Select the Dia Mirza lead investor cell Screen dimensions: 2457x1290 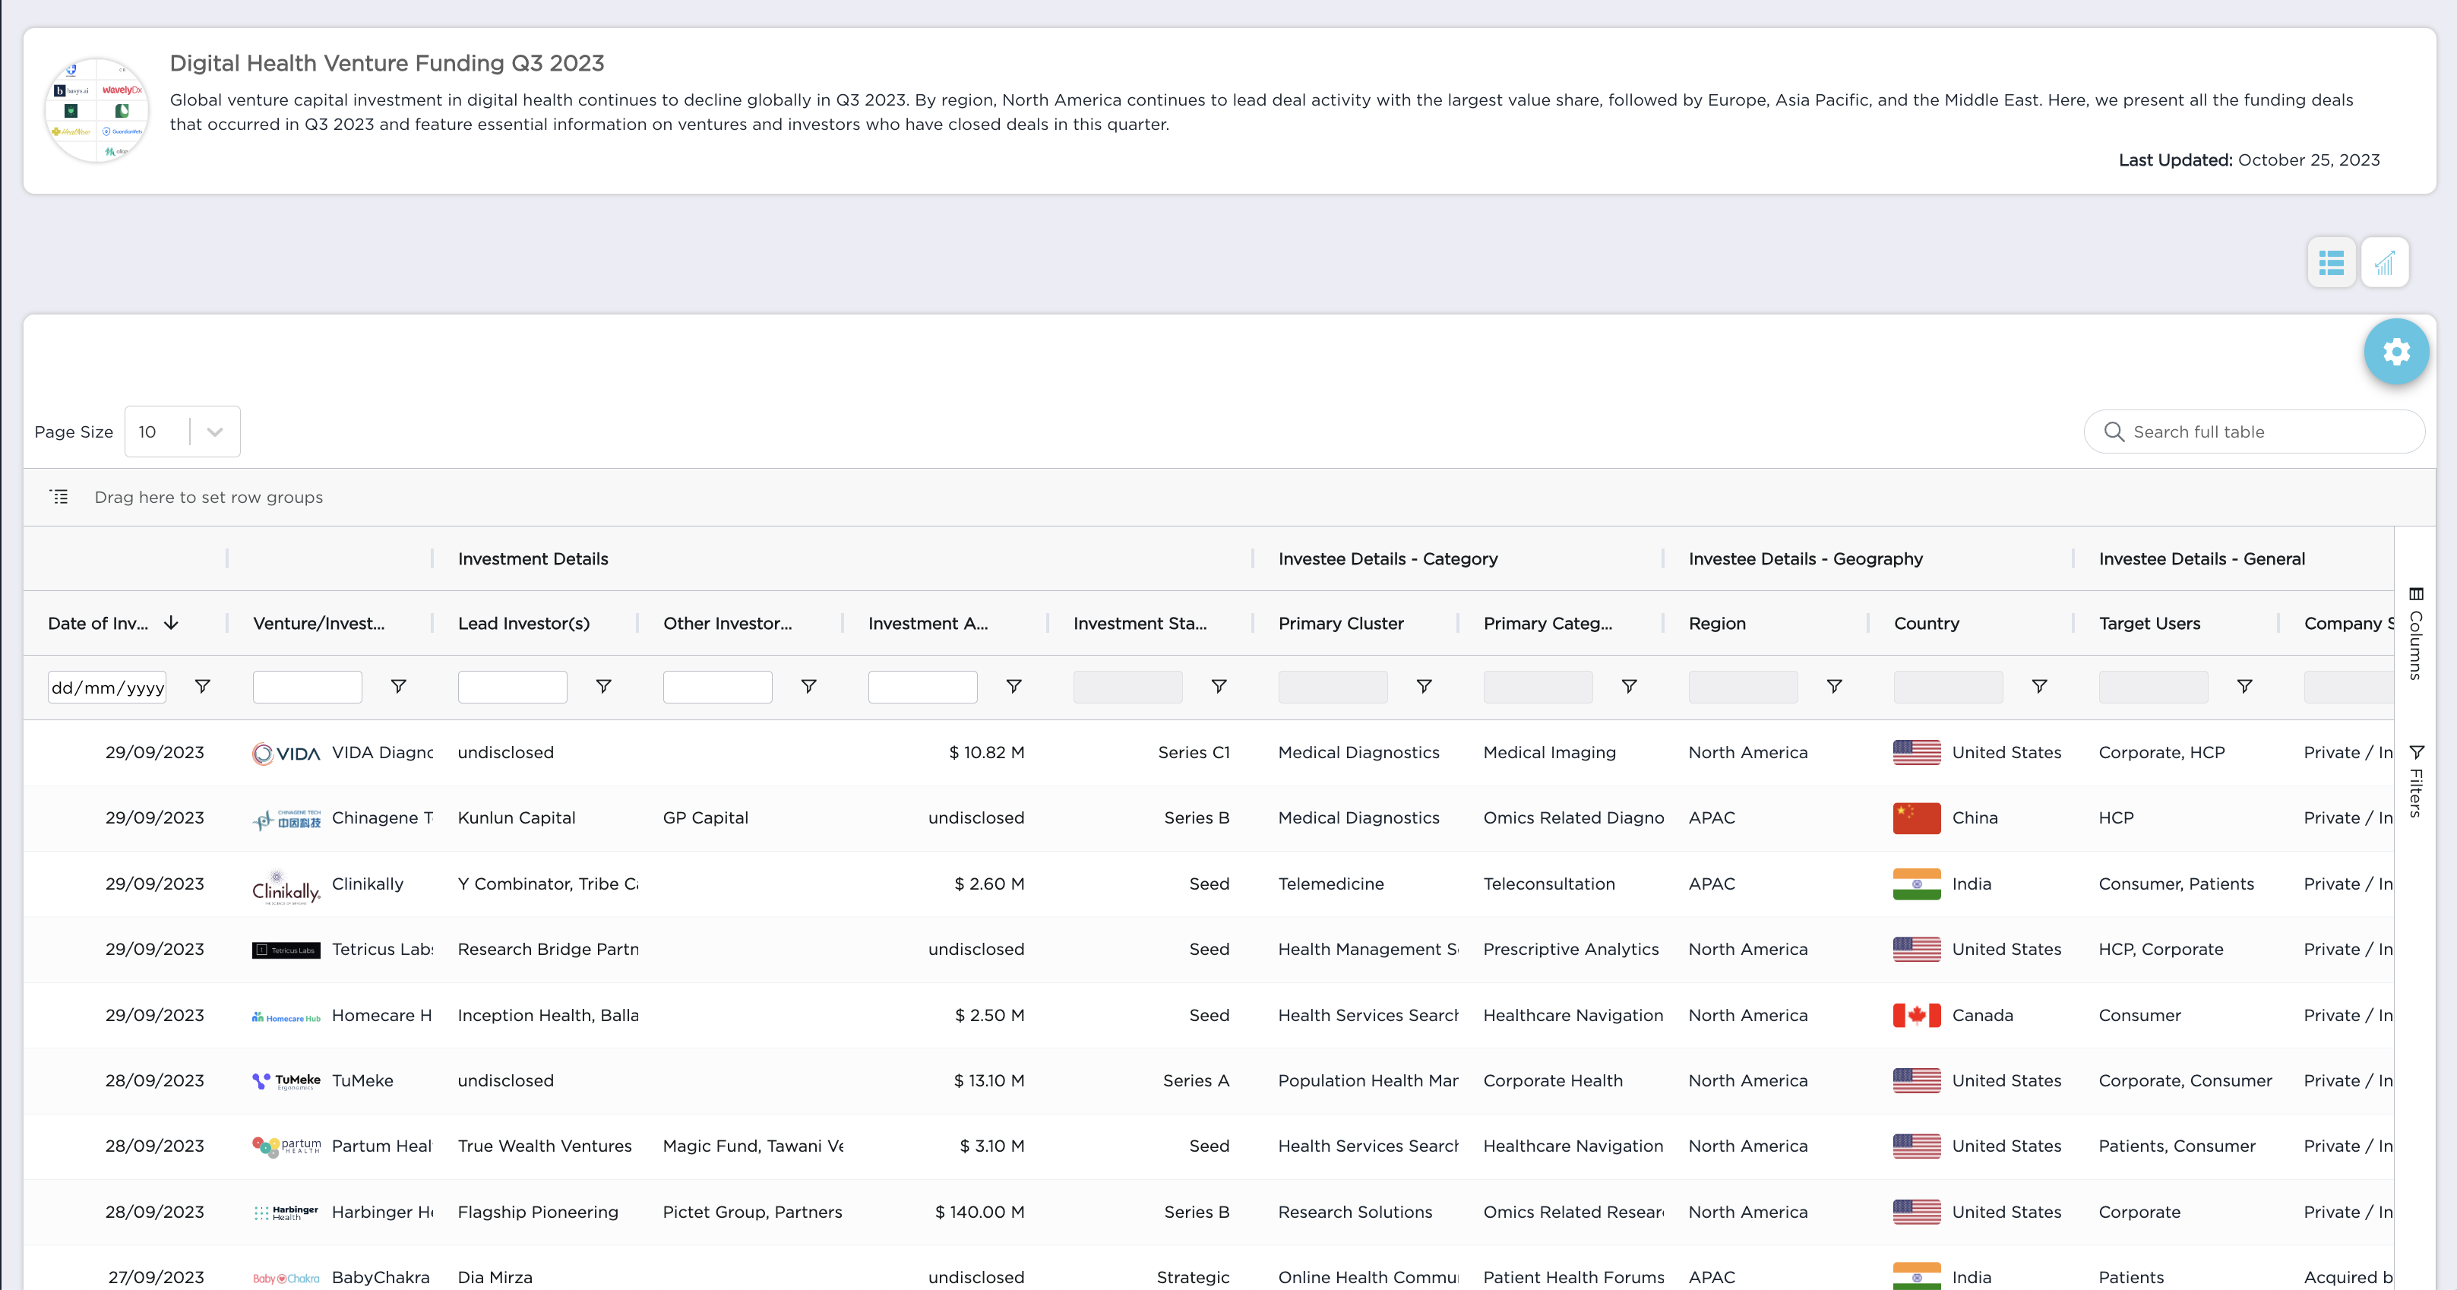click(x=495, y=1278)
